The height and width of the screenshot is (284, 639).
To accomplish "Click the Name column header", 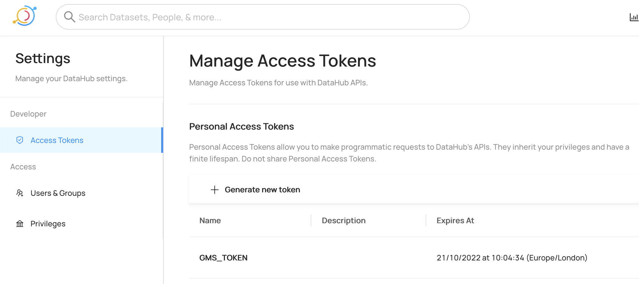I will [210, 221].
